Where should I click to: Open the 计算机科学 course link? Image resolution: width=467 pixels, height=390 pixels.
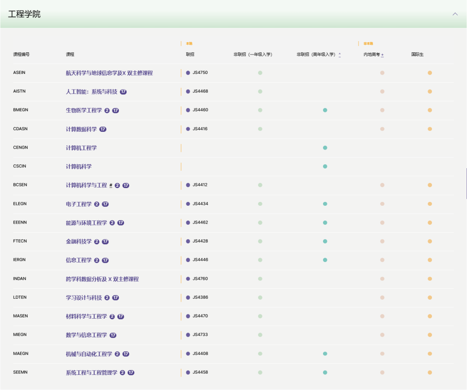pyautogui.click(x=79, y=166)
